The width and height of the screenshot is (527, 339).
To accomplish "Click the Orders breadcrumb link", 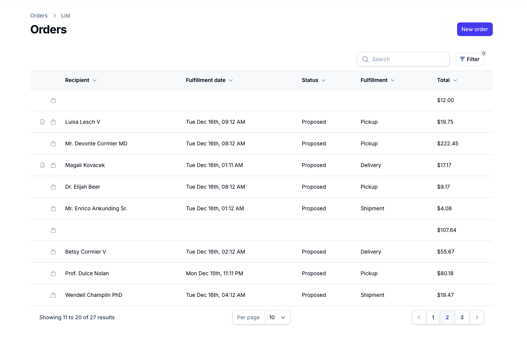I will [39, 16].
